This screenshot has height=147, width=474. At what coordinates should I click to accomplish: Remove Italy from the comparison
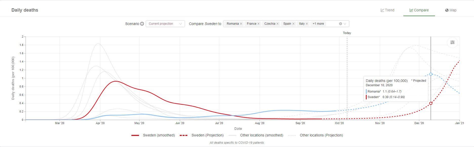[307, 24]
